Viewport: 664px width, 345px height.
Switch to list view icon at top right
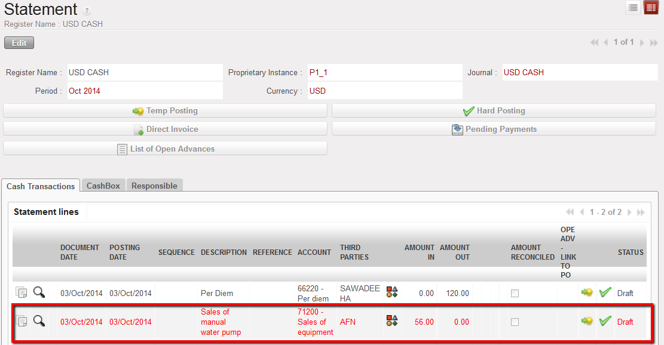[633, 8]
